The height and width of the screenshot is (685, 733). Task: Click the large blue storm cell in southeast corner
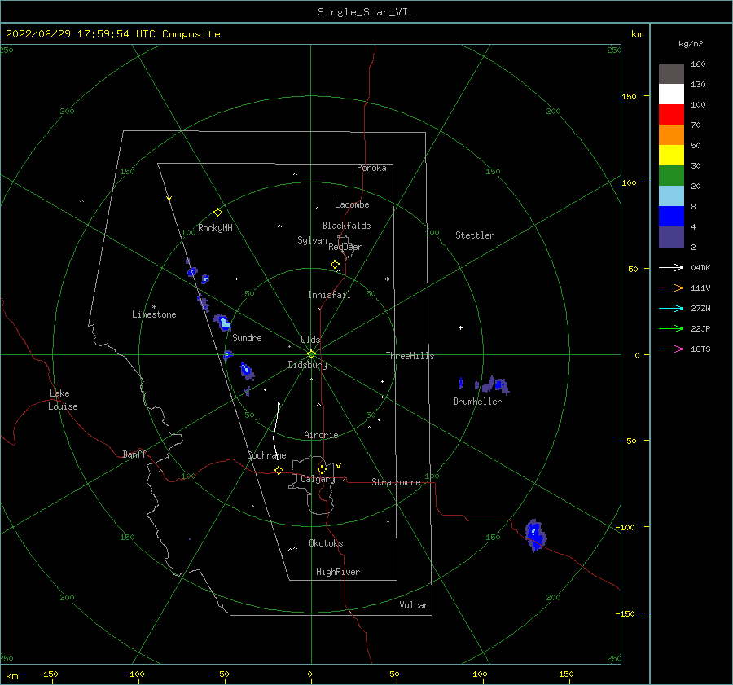[x=535, y=534]
